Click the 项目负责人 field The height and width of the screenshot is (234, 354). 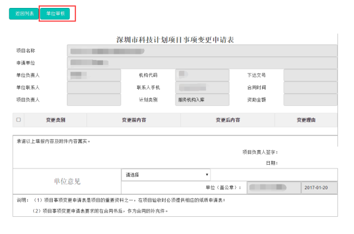click(x=94, y=100)
